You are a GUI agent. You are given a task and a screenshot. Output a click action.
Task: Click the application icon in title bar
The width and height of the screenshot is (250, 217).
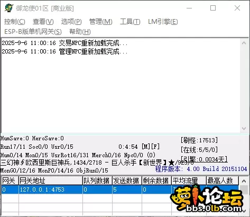[9, 8]
